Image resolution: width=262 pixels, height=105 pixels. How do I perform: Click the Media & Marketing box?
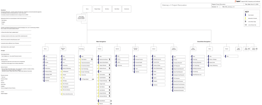(68, 68)
